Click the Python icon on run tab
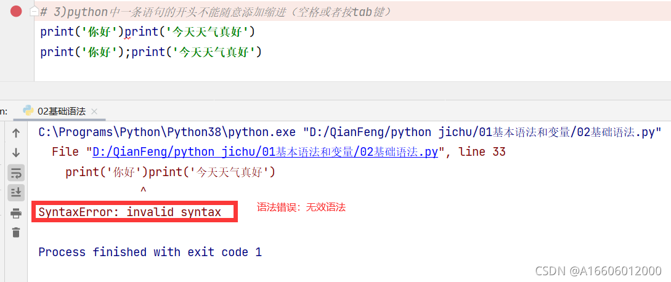This screenshot has height=282, width=671. [29, 111]
